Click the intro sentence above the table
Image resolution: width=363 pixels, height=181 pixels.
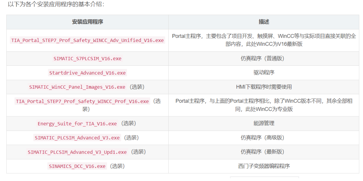[56, 5]
